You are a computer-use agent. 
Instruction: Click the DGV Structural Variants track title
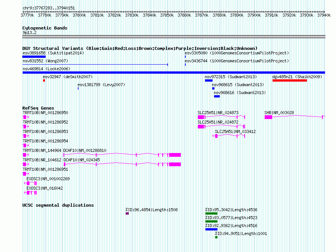tap(140, 48)
